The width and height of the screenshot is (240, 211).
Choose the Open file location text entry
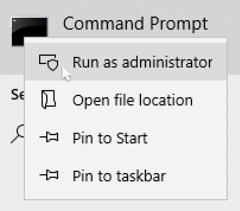[132, 100]
